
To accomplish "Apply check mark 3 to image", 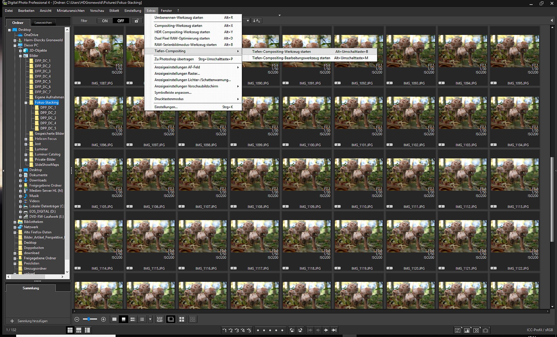I will pos(237,330).
